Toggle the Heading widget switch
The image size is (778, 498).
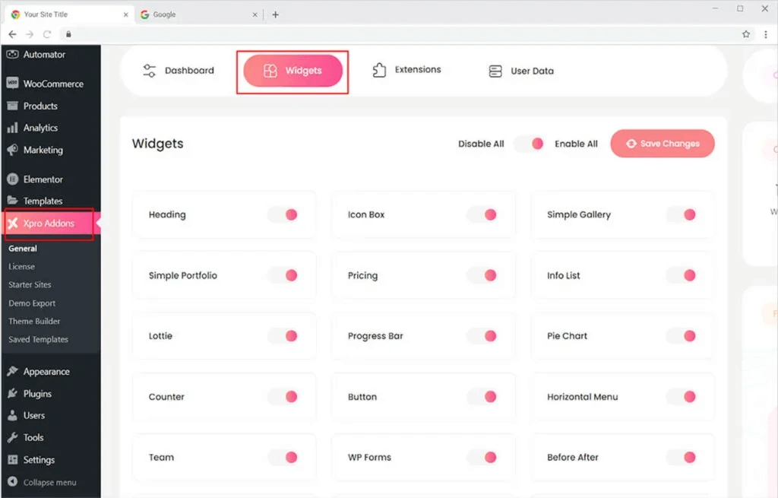(283, 214)
